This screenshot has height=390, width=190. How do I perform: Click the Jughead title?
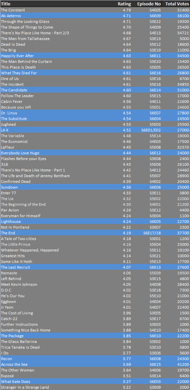coord(8,124)
